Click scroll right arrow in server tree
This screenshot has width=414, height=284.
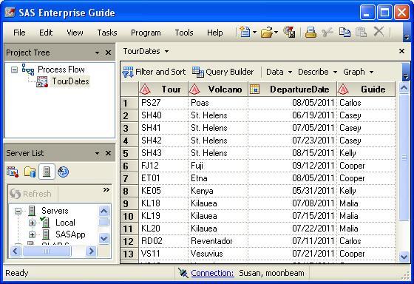click(x=92, y=251)
